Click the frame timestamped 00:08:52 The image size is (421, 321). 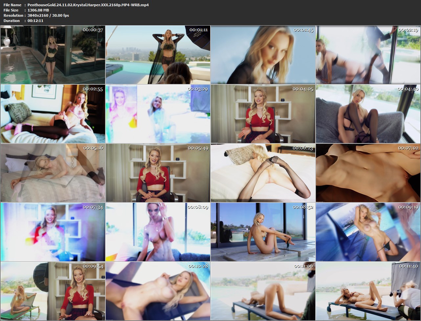pyautogui.click(x=263, y=232)
